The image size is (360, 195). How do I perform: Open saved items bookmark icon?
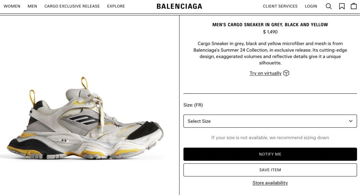pos(342,6)
